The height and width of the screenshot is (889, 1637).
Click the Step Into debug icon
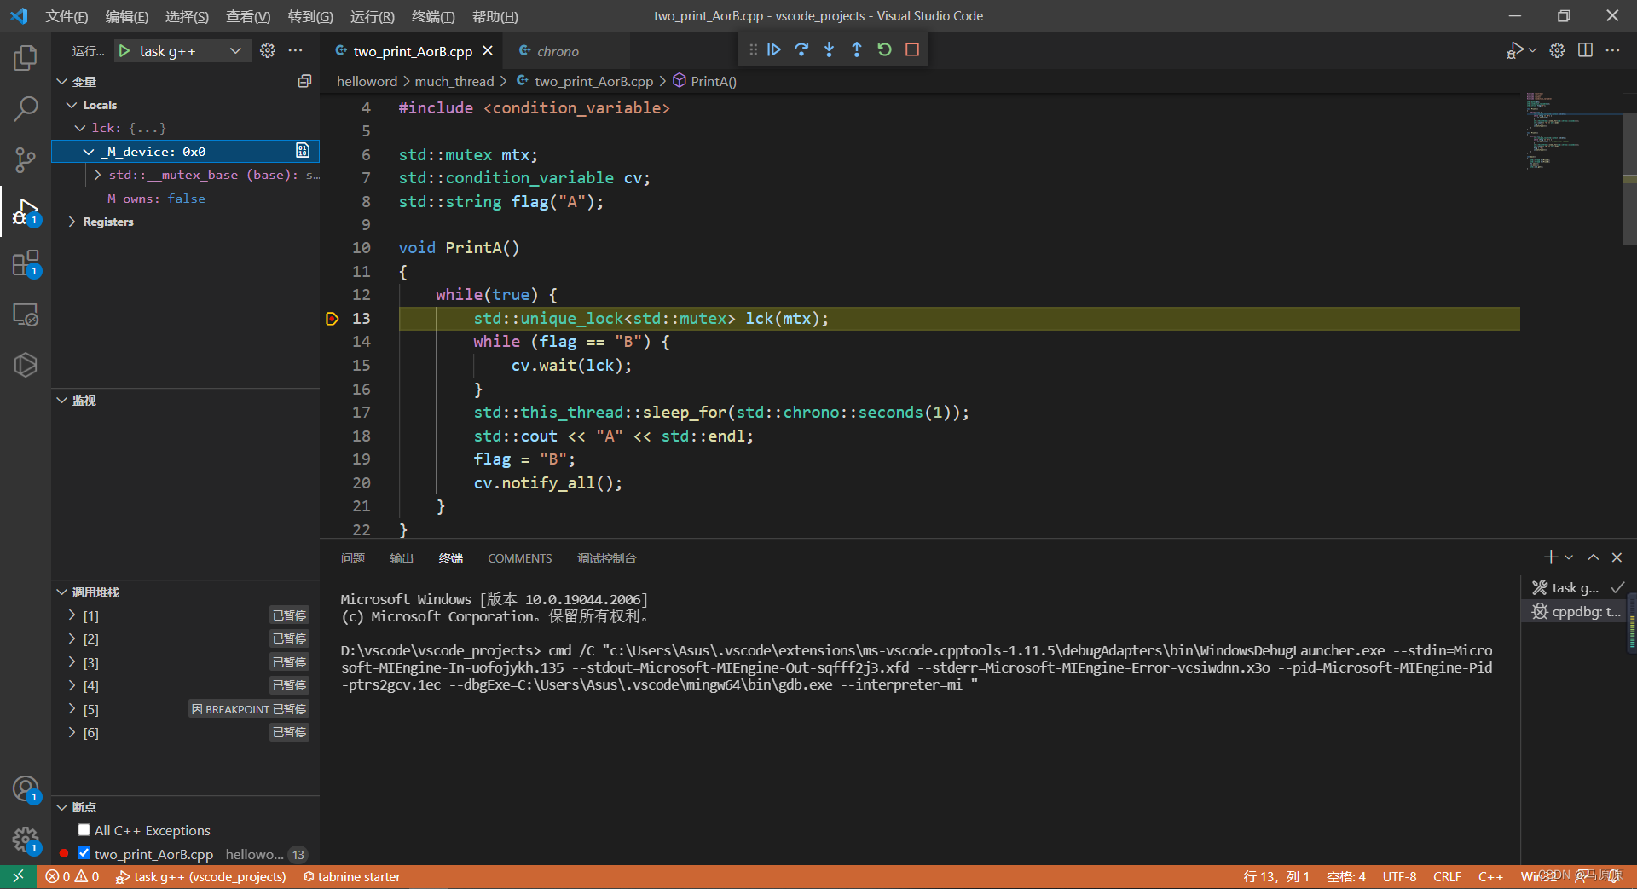point(829,49)
